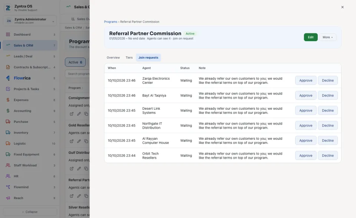Screen dimensions: 356x218
Task: Switch to the Tiers tab
Action: (129, 57)
